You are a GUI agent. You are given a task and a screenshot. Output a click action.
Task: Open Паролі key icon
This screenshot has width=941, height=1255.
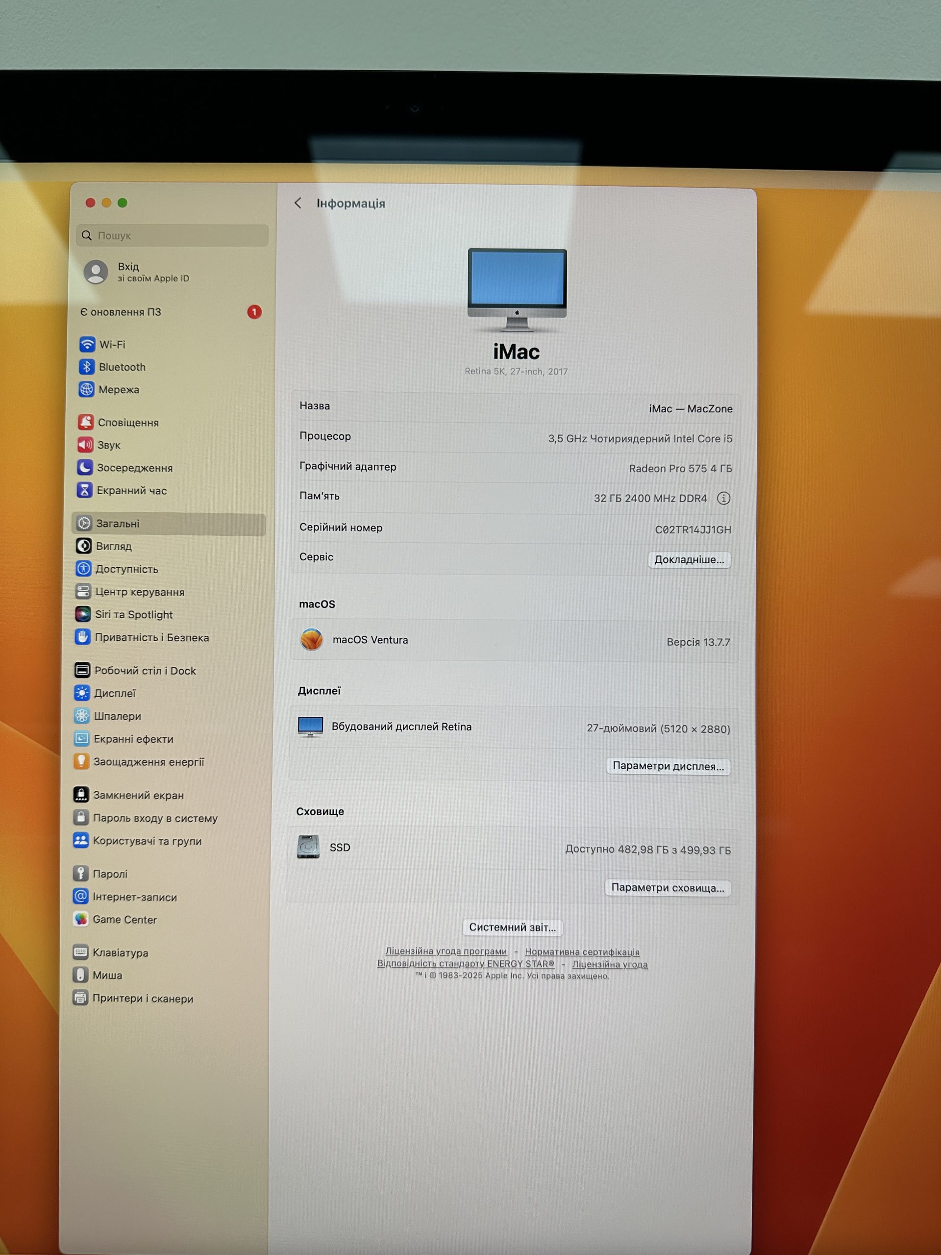[80, 873]
